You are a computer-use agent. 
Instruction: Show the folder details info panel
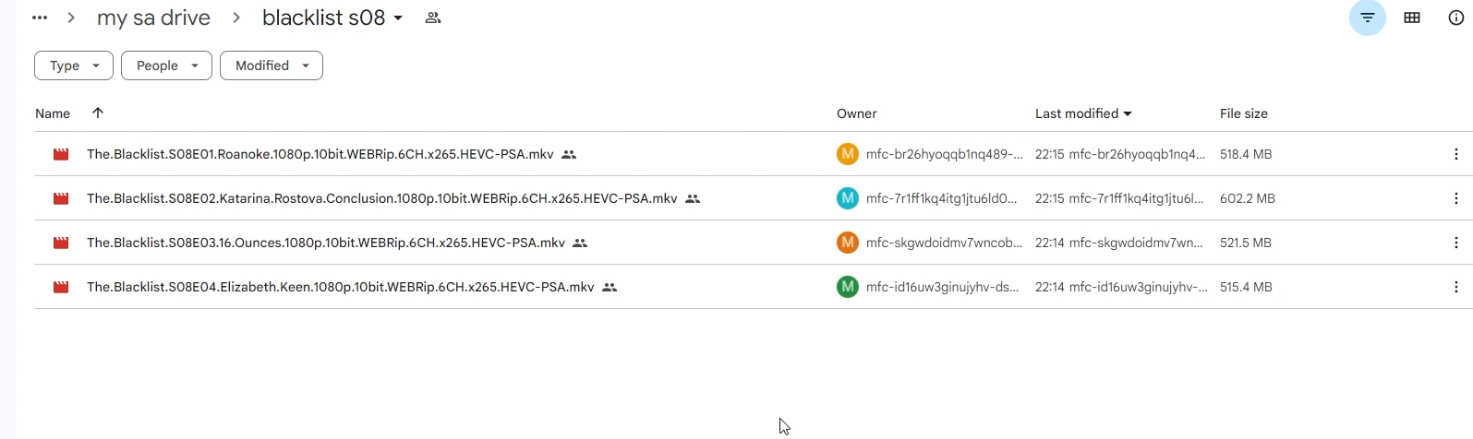1456,18
